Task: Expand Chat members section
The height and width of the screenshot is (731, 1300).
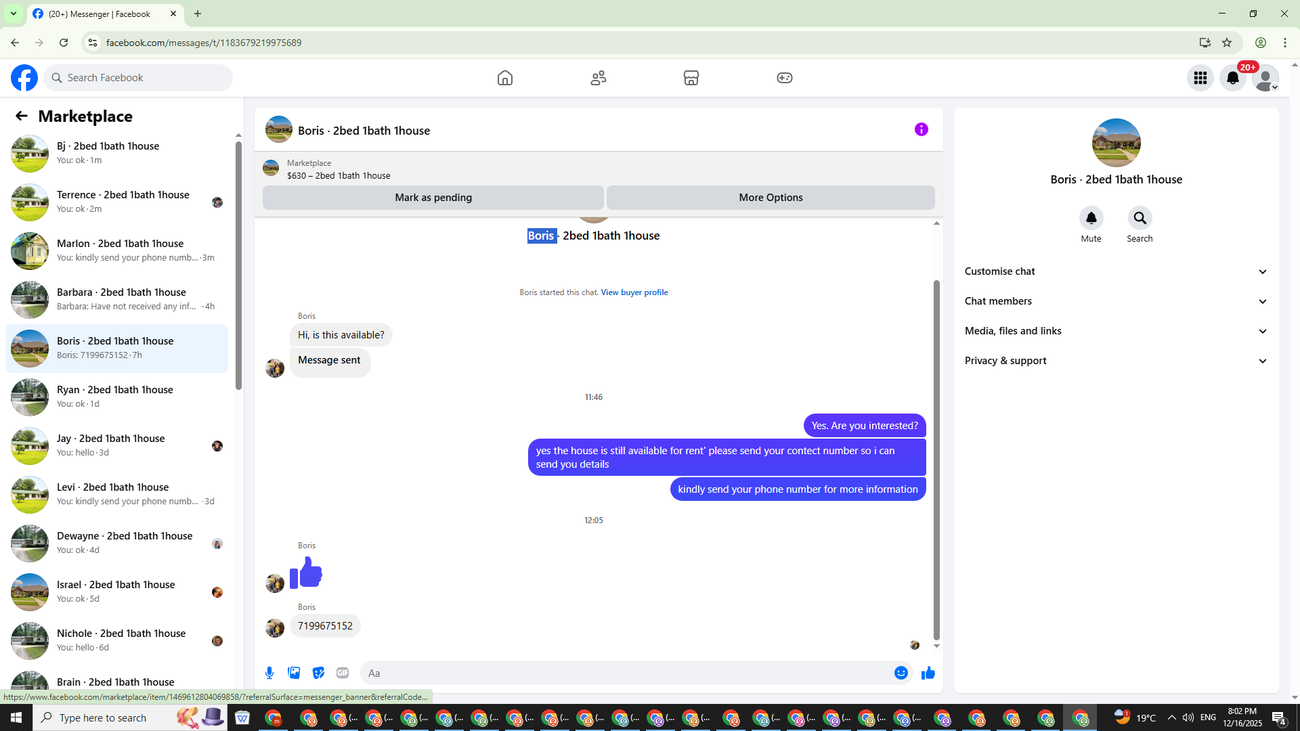Action: (x=1116, y=301)
